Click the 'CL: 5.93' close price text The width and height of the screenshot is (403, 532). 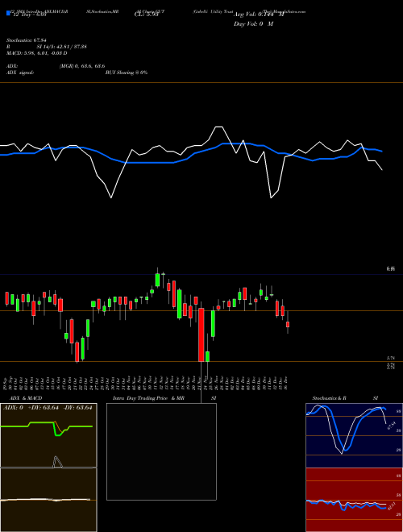tap(146, 15)
